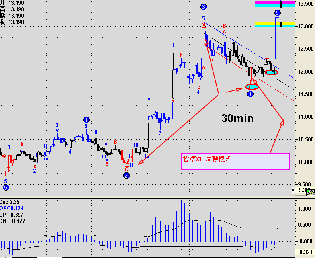Click the 1.000 oscillator axis label
The image size is (315, 258).
click(305, 209)
